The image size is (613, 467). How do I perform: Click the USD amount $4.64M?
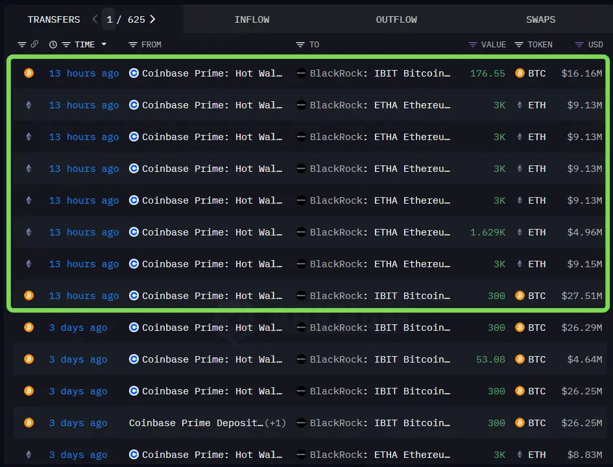click(x=584, y=359)
